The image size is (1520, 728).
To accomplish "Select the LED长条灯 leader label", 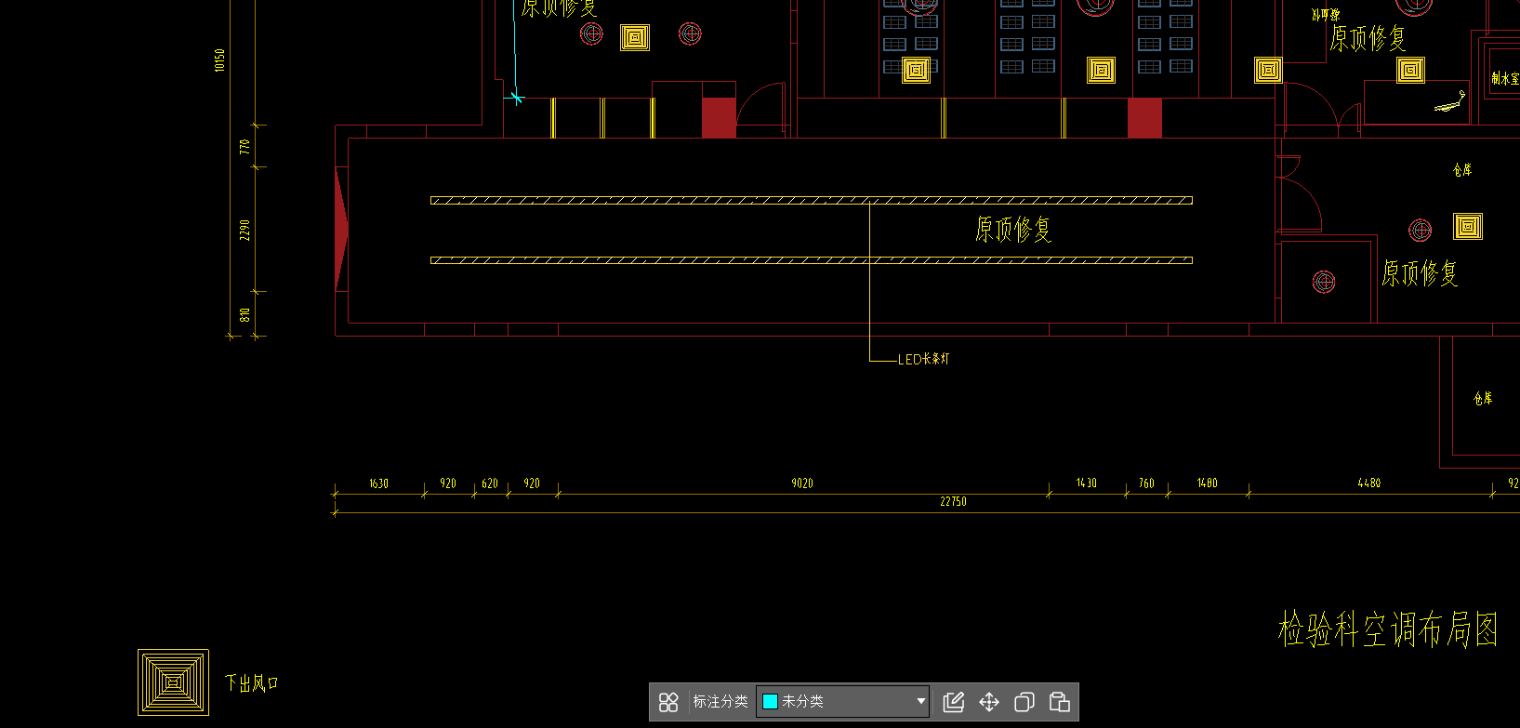I will coord(923,359).
